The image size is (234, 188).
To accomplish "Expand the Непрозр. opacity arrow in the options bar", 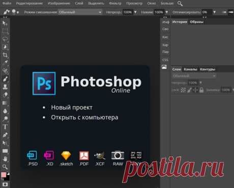I will pyautogui.click(x=135, y=12).
